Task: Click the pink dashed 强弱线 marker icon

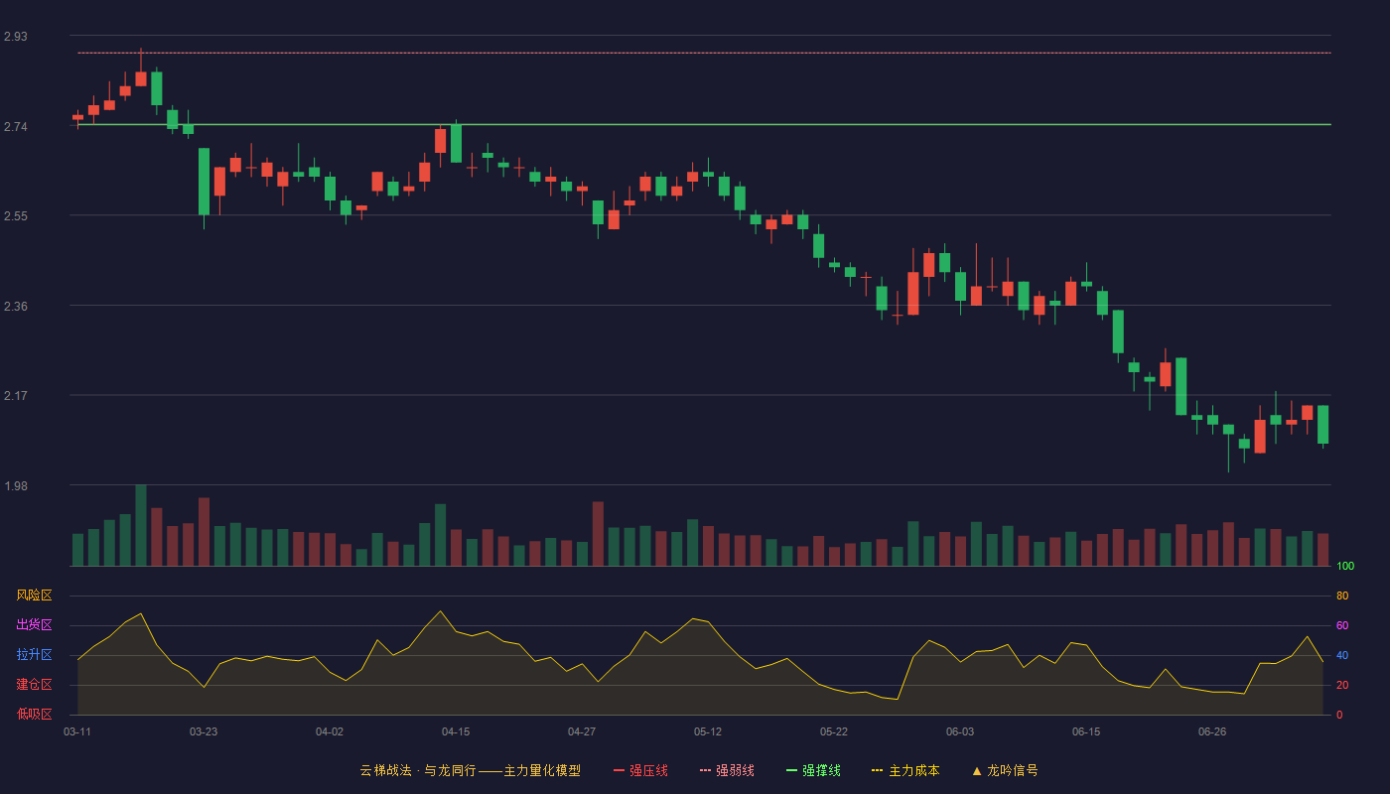Action: click(x=705, y=770)
